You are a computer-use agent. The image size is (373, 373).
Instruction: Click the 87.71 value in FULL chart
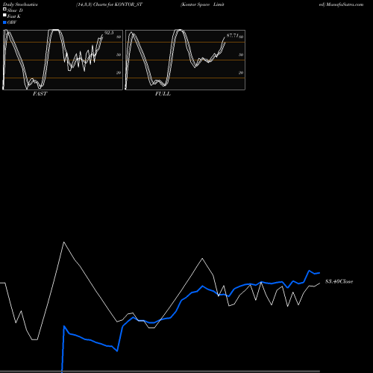tap(233, 36)
